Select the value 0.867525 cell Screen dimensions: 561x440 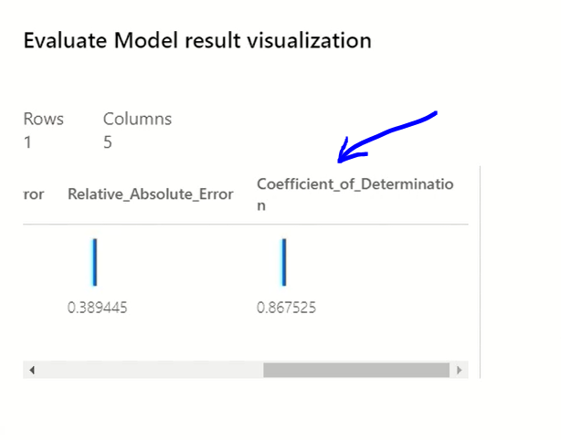click(x=286, y=308)
